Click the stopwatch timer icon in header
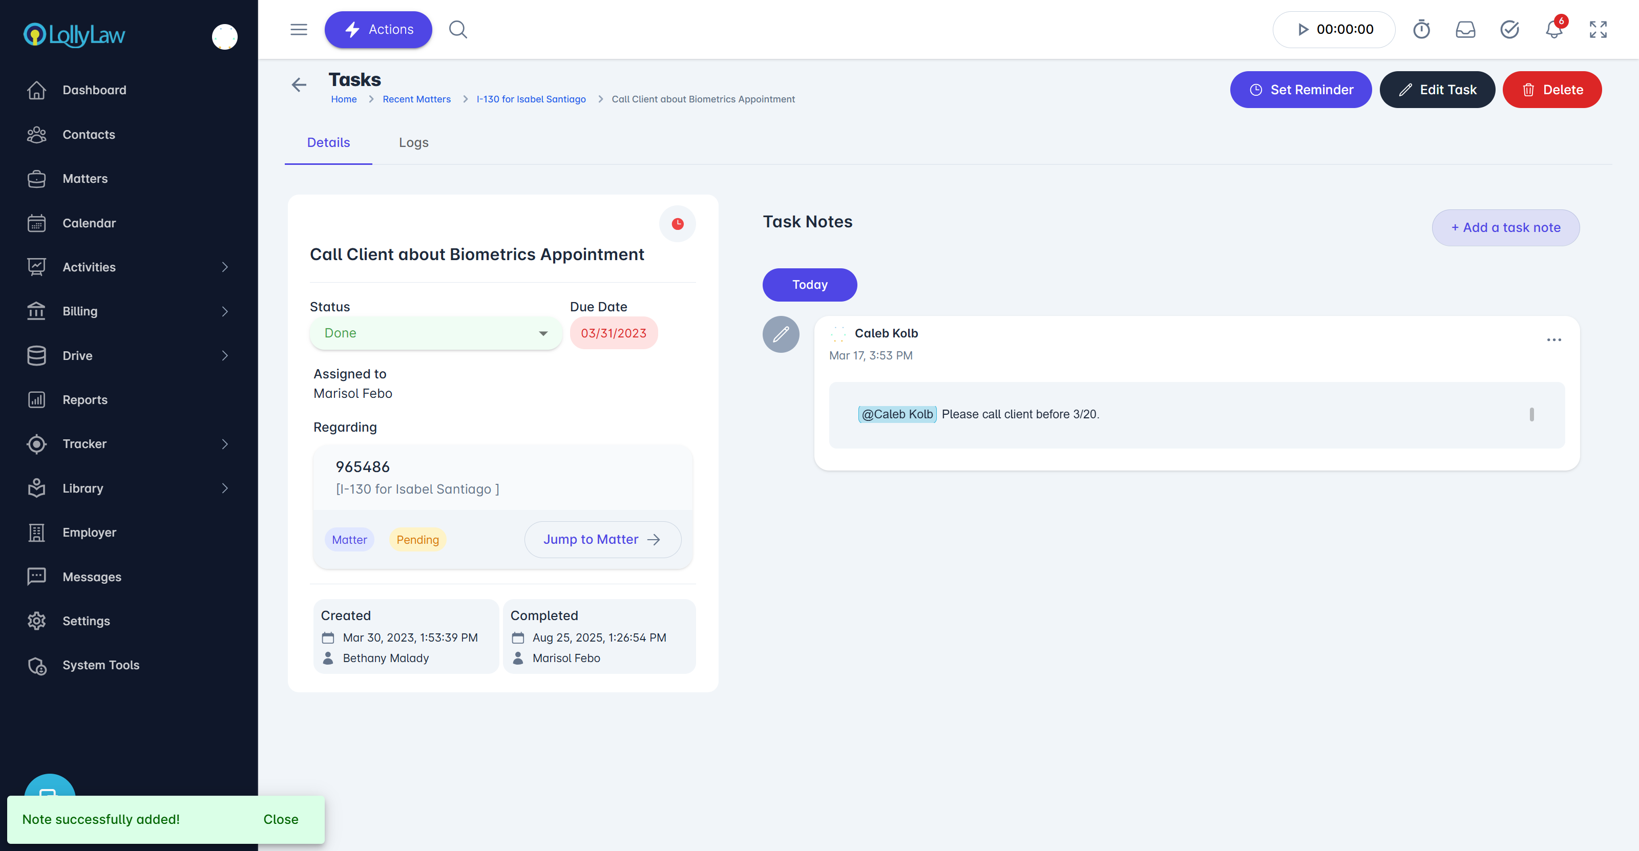The height and width of the screenshot is (851, 1639). pos(1421,29)
